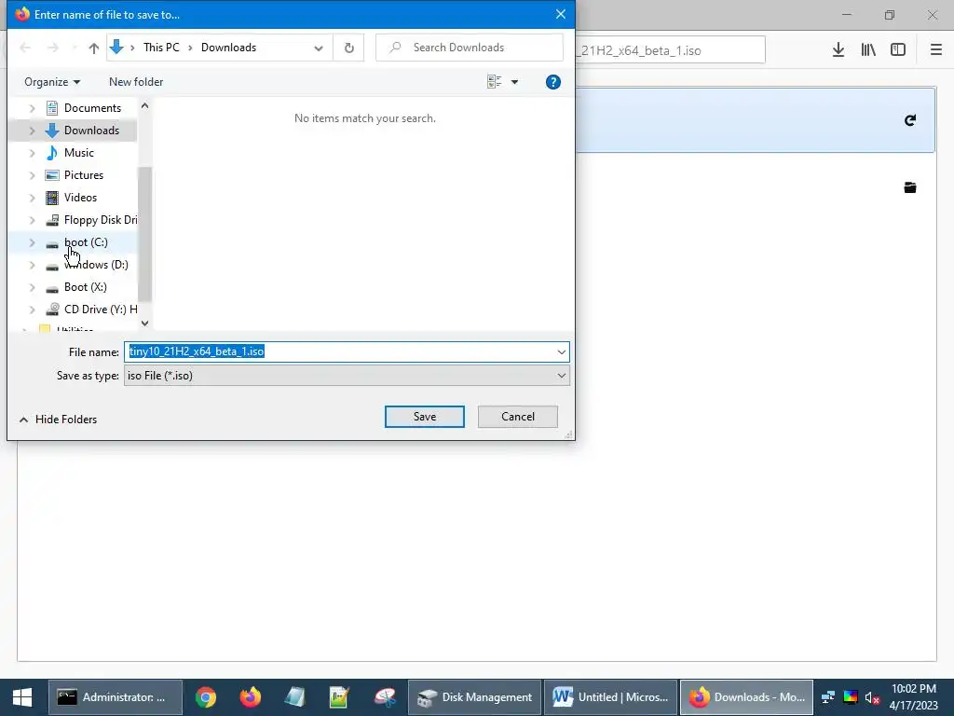Image resolution: width=954 pixels, height=716 pixels.
Task: Change view layout icon in dialog
Action: 494,82
